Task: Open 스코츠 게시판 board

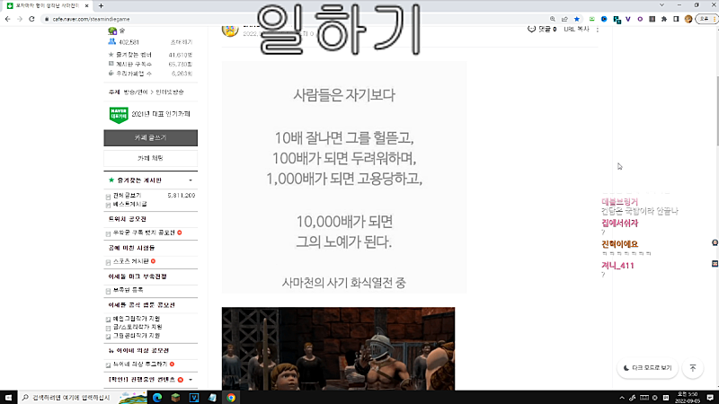Action: click(130, 261)
